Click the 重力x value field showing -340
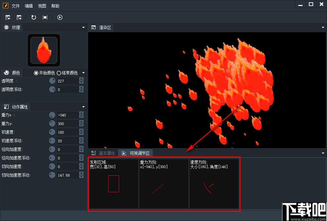The height and width of the screenshot is (221, 327). [x=68, y=115]
